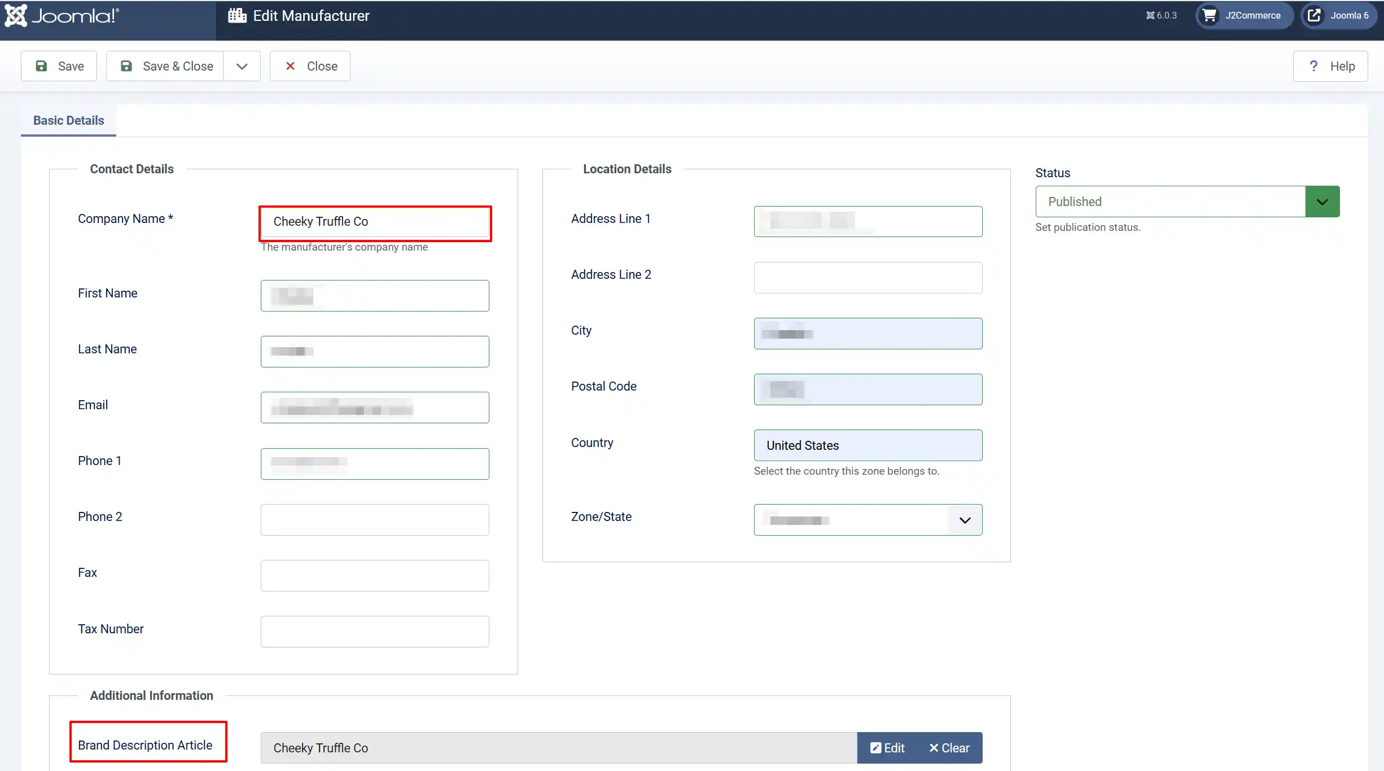Click the Location Details heading
Viewport: 1384px width, 771px height.
[x=627, y=169]
